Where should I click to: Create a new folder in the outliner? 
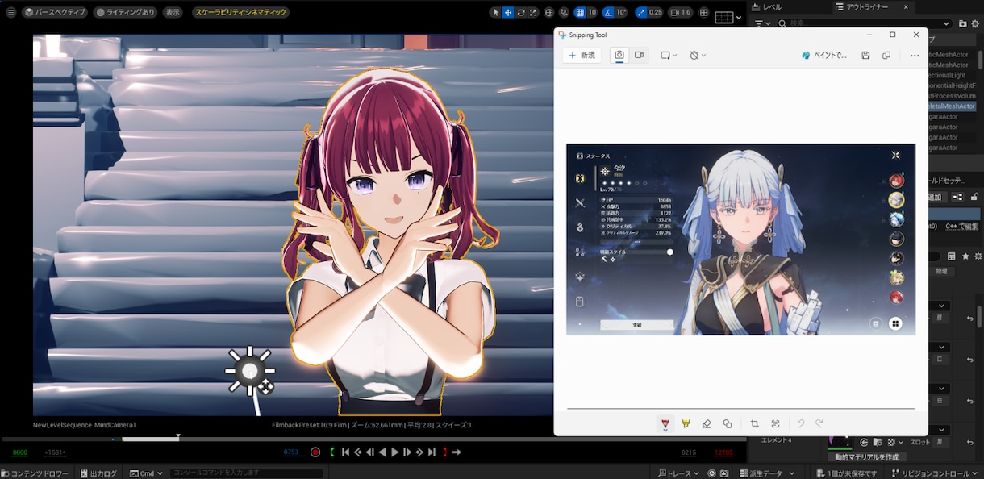click(x=964, y=23)
